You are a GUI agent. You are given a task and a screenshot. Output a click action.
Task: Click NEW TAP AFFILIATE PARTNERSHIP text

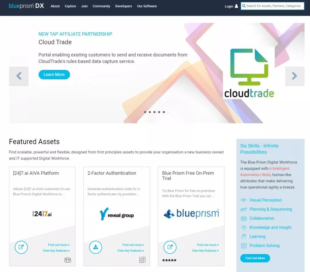click(75, 34)
